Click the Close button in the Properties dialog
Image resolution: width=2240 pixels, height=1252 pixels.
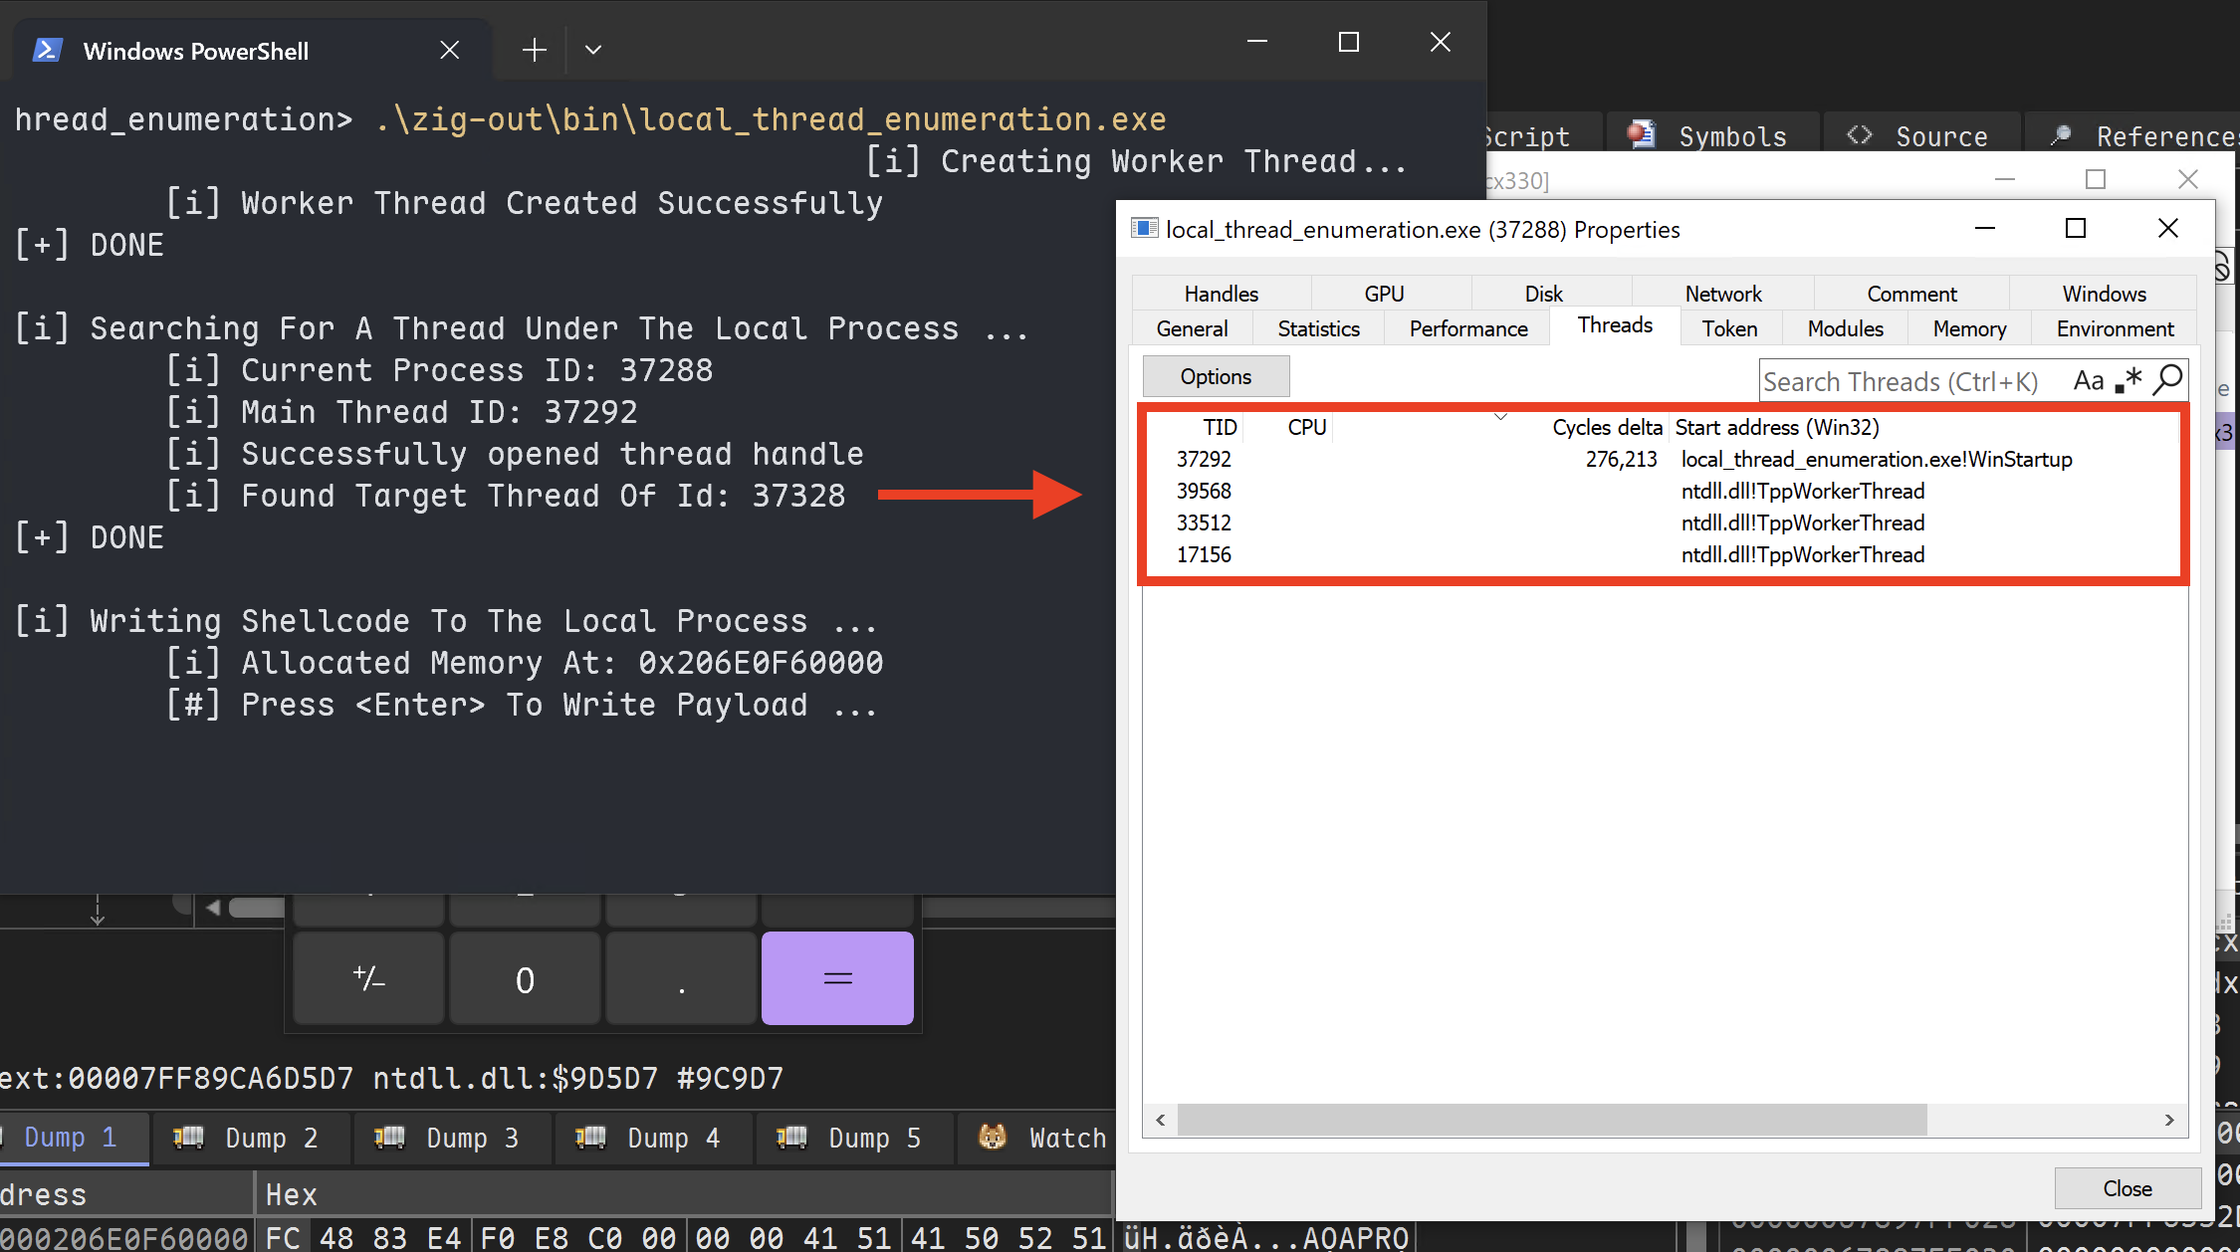pos(2127,1188)
